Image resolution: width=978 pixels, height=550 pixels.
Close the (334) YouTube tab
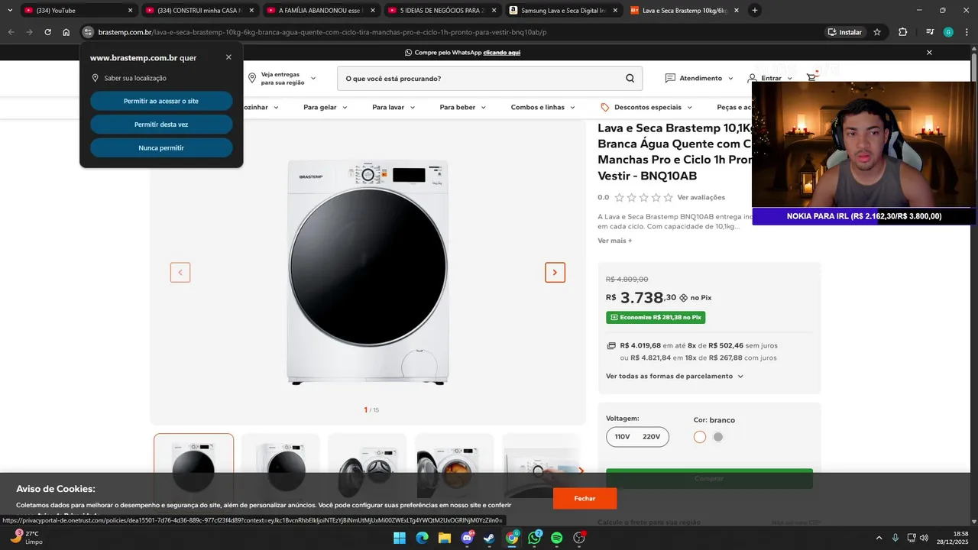[x=130, y=11]
